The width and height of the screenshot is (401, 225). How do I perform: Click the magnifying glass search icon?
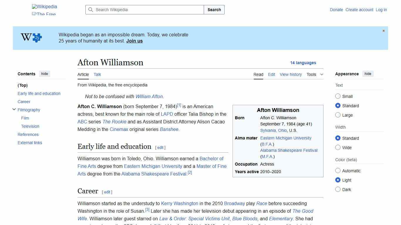click(x=91, y=10)
